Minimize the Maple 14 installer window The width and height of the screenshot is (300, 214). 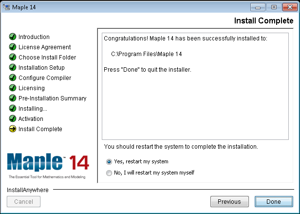(258, 7)
